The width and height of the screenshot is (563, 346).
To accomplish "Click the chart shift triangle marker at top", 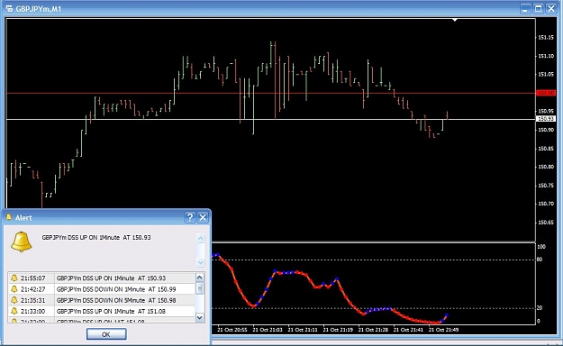I will point(455,20).
